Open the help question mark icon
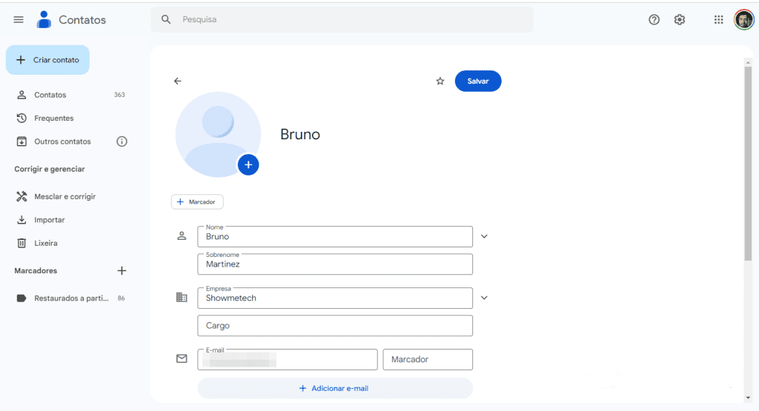Screen dimensions: 759x411 click(654, 19)
